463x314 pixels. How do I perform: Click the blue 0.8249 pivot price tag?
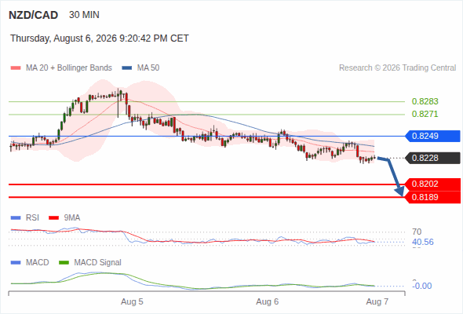pos(432,136)
